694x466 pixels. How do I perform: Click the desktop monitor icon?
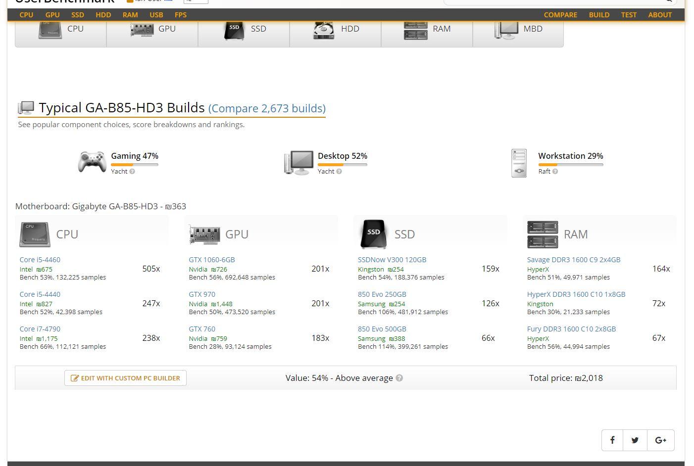[x=299, y=162]
